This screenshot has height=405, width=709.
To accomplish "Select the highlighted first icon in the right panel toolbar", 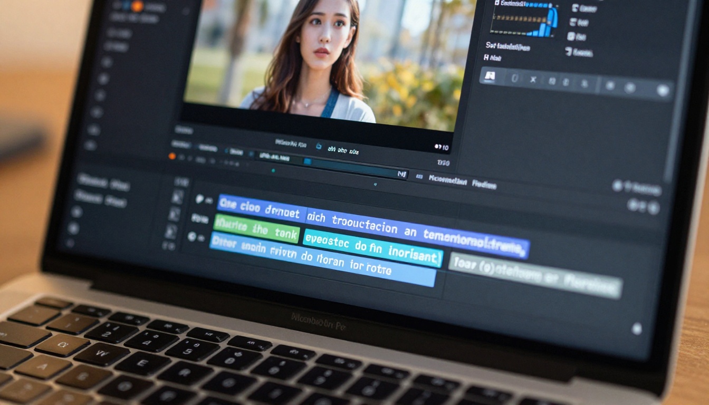I will (490, 76).
